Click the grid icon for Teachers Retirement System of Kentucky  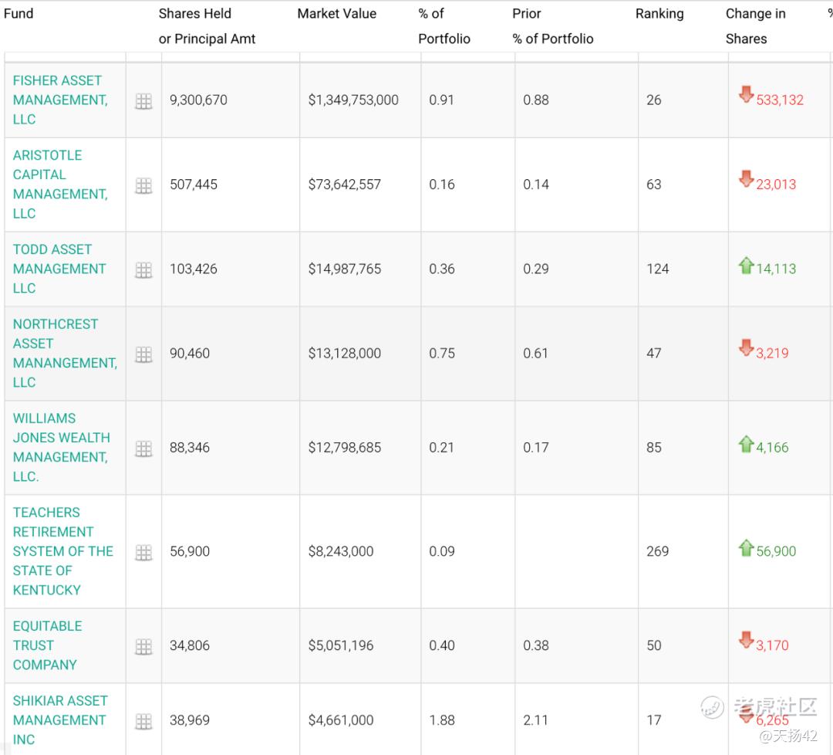(x=143, y=552)
